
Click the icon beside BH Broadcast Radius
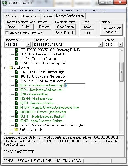(17, 103)
